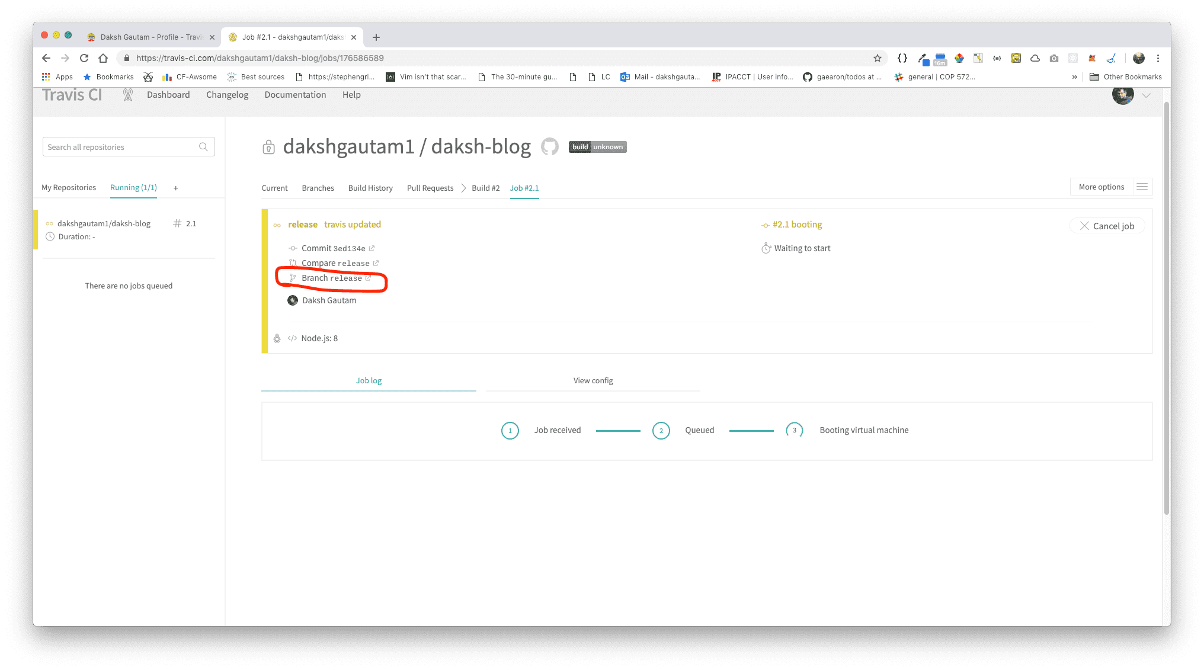Go to the Build #2 breadcrumb
The height and width of the screenshot is (670, 1204).
tap(486, 188)
